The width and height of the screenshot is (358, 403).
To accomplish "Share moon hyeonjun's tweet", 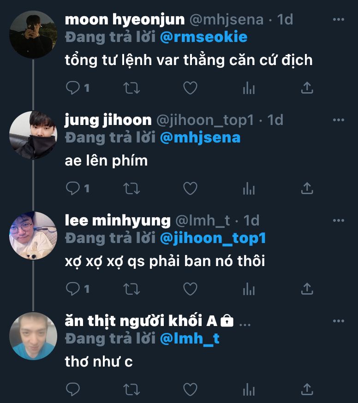I will coord(307,88).
